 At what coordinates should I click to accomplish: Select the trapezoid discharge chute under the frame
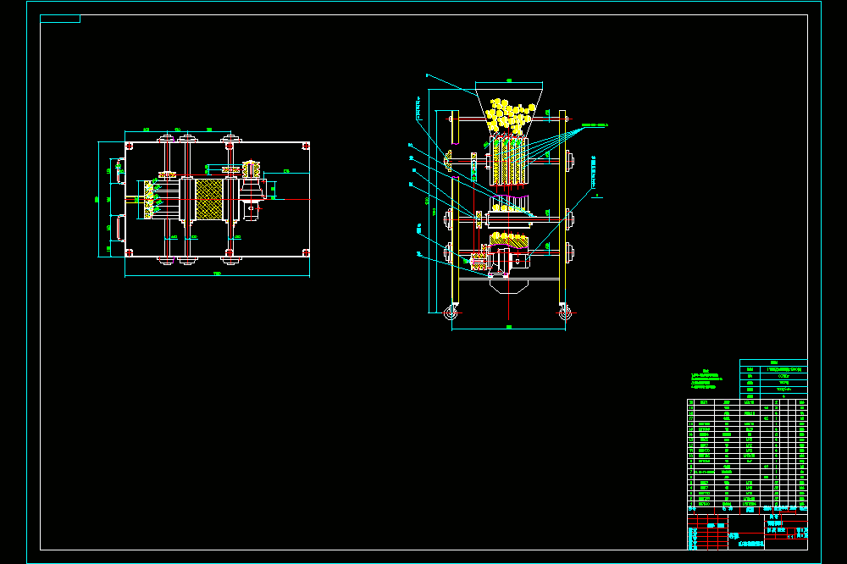pos(508,287)
